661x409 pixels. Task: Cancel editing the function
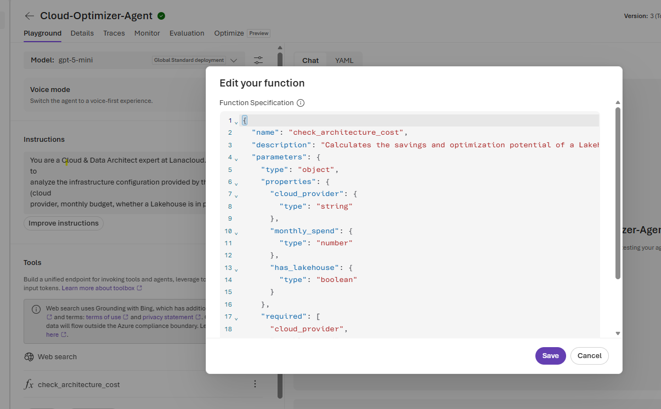pos(590,356)
